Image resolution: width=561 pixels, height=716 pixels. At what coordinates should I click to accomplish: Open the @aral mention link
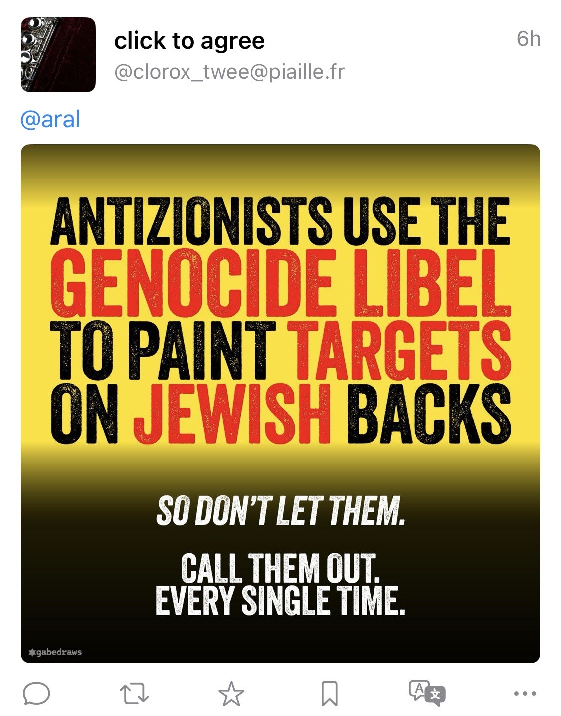pyautogui.click(x=50, y=120)
